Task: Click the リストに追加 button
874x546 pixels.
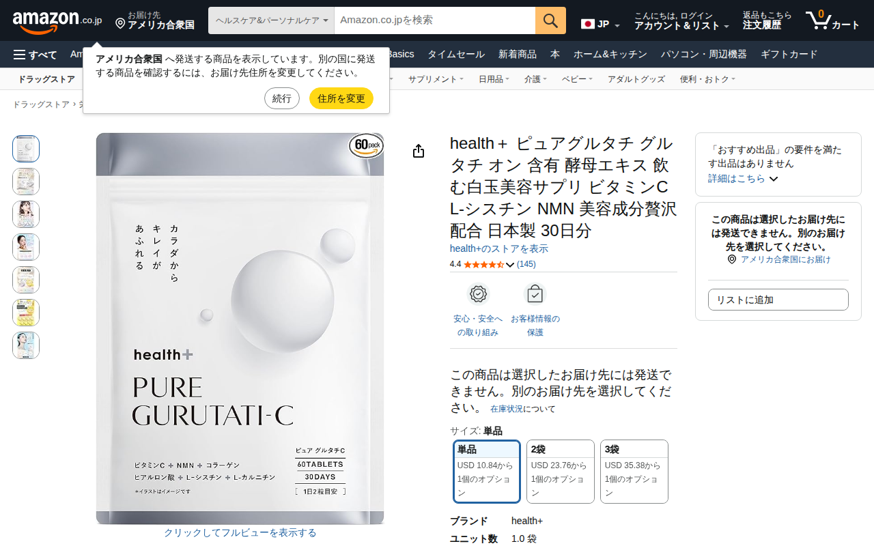Action: (778, 300)
